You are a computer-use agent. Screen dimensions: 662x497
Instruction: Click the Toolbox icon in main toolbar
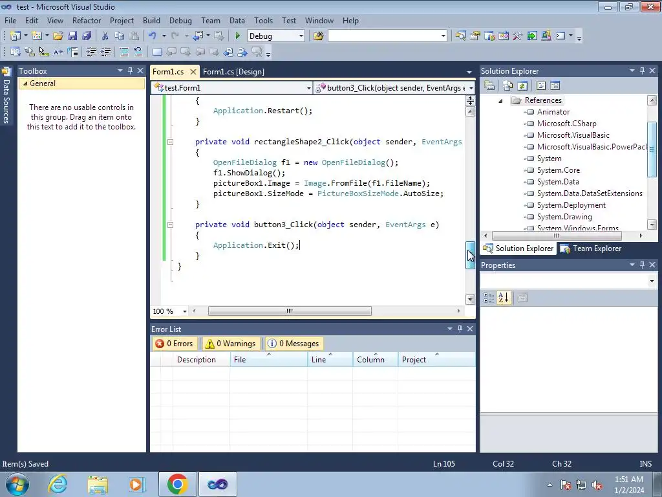coord(518,36)
